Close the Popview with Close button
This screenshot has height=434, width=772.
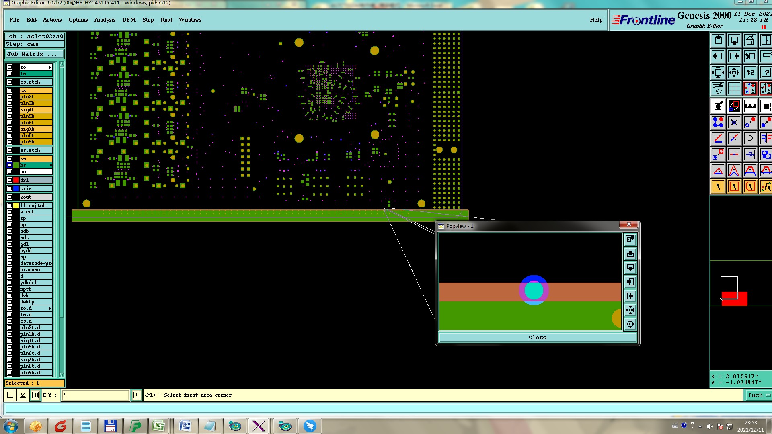pyautogui.click(x=537, y=338)
